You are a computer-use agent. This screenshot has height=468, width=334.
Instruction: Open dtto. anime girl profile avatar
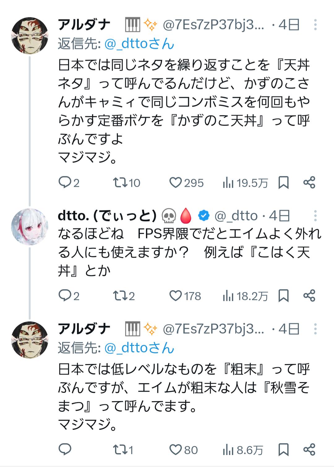coord(30,227)
